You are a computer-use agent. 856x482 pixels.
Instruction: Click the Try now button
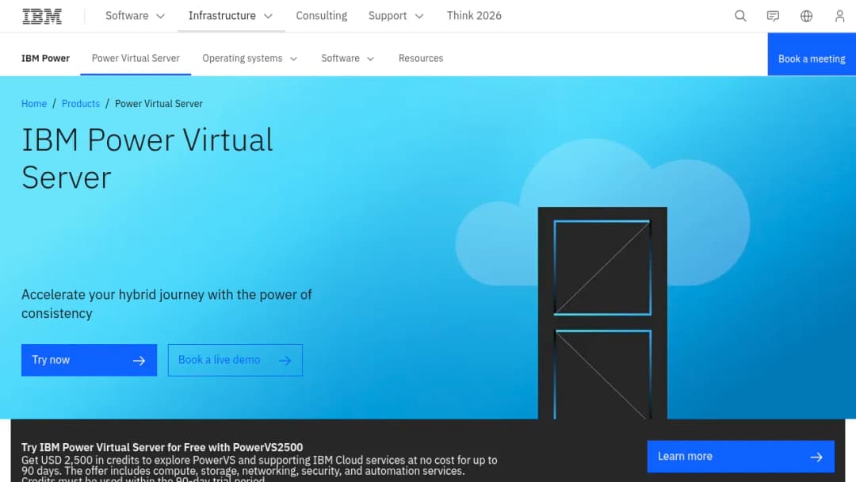pos(89,360)
